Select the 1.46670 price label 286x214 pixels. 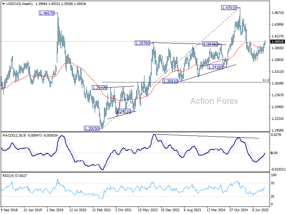[x=47, y=13]
